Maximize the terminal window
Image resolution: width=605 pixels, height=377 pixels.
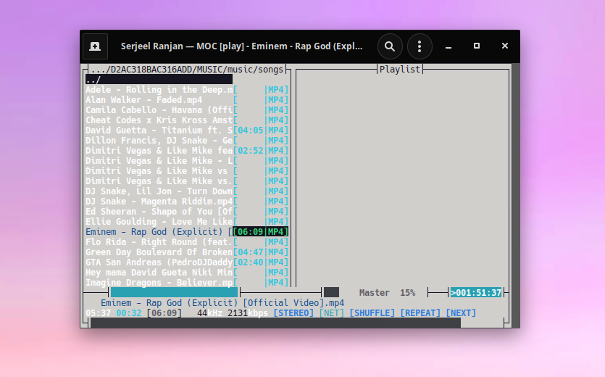click(x=477, y=46)
